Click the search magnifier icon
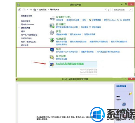The image size is (135, 123). pos(130,10)
